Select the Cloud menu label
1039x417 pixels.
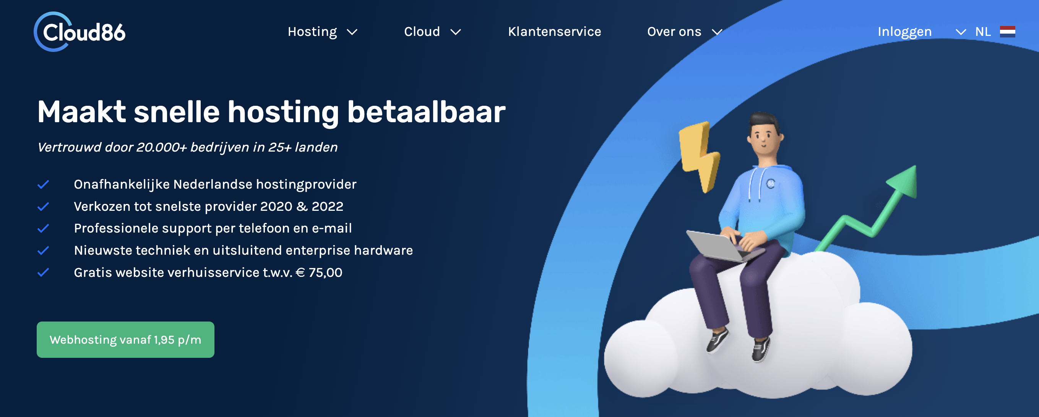(x=422, y=31)
